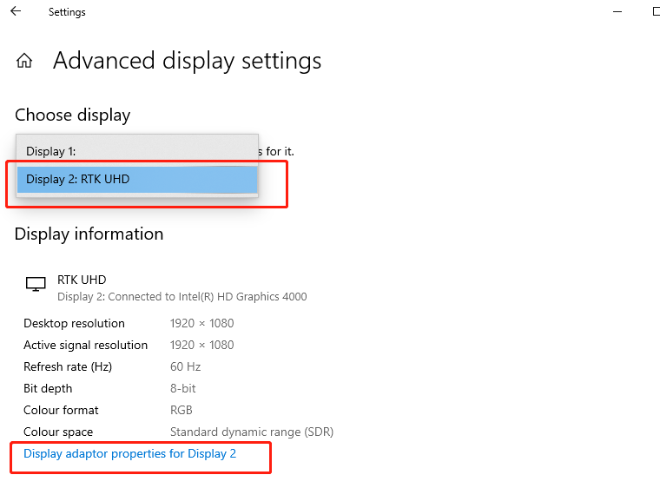
Task: Select the Display 1 dropdown option
Action: pyautogui.click(x=137, y=151)
